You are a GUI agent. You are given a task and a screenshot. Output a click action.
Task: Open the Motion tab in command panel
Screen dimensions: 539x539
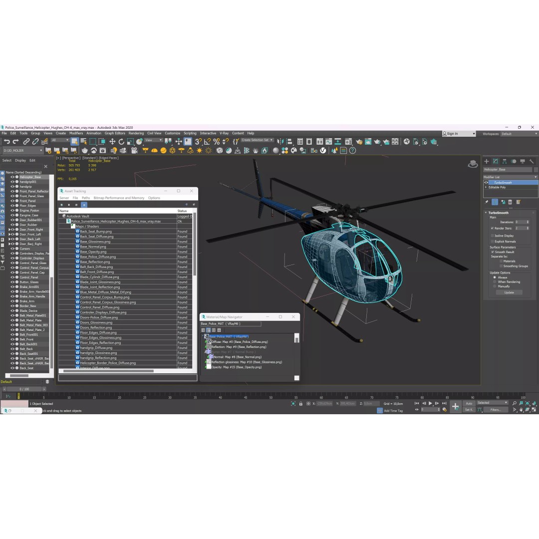pyautogui.click(x=514, y=161)
